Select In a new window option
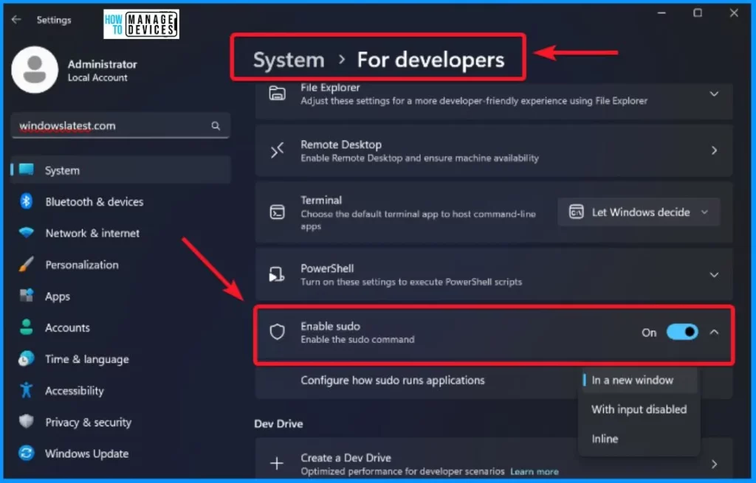This screenshot has width=756, height=483. point(639,380)
